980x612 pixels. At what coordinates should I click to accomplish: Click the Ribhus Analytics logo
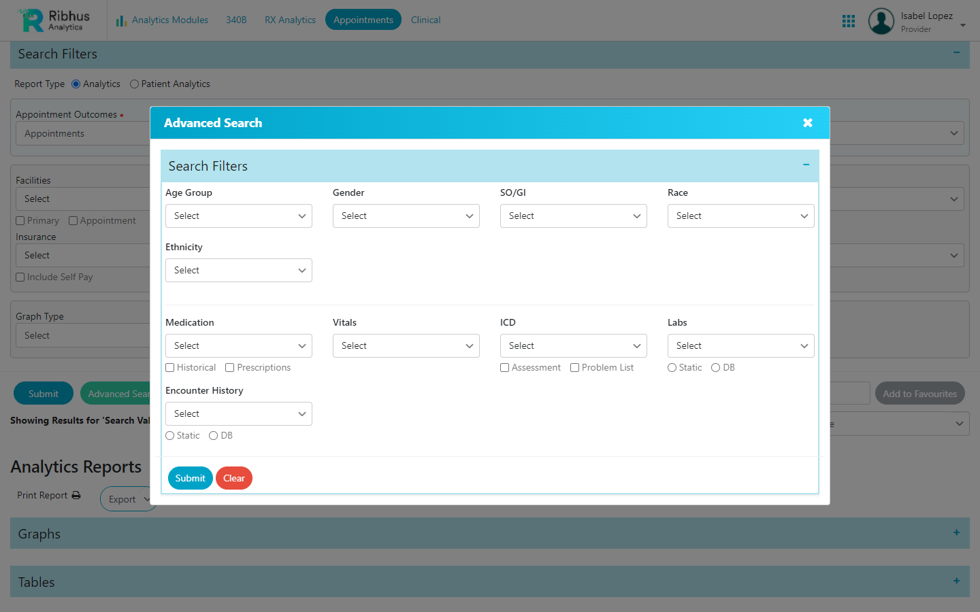click(x=55, y=20)
